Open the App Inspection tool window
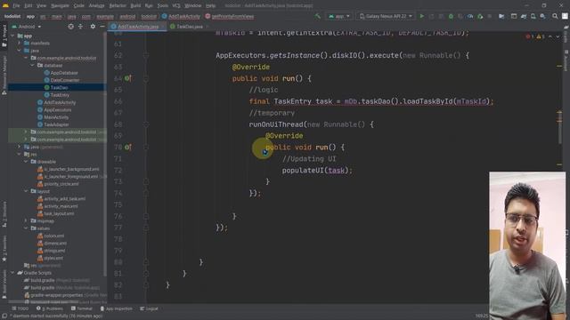Viewport: 570px width, 320px height. pos(117,308)
